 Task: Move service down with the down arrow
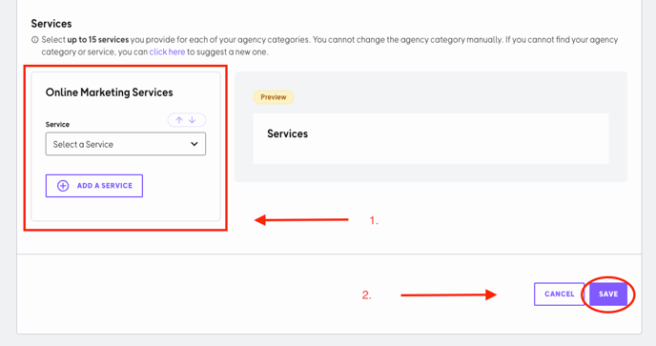(x=192, y=120)
